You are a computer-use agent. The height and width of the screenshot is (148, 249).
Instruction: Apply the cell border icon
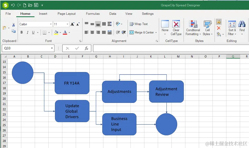click(45, 32)
